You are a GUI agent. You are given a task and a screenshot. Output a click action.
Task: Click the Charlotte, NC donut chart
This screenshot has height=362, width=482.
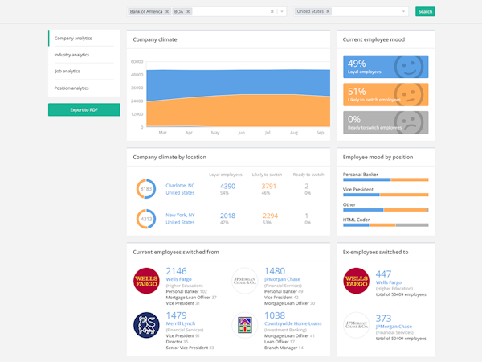tap(146, 189)
